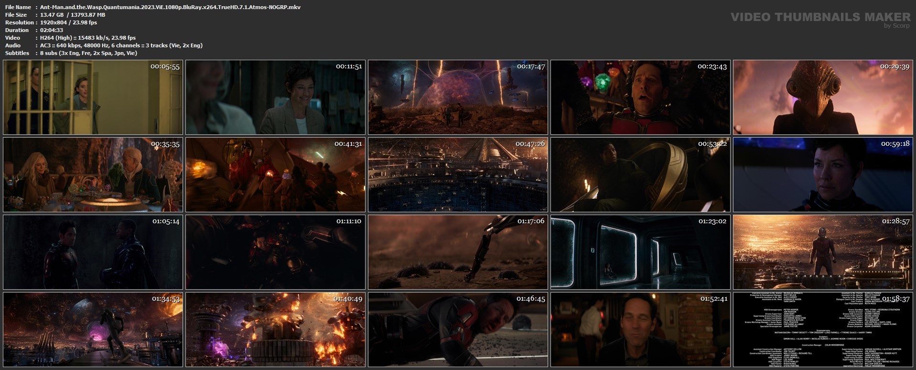
Task: Open the thumbnail at 00:59:18
Action: 823,174
